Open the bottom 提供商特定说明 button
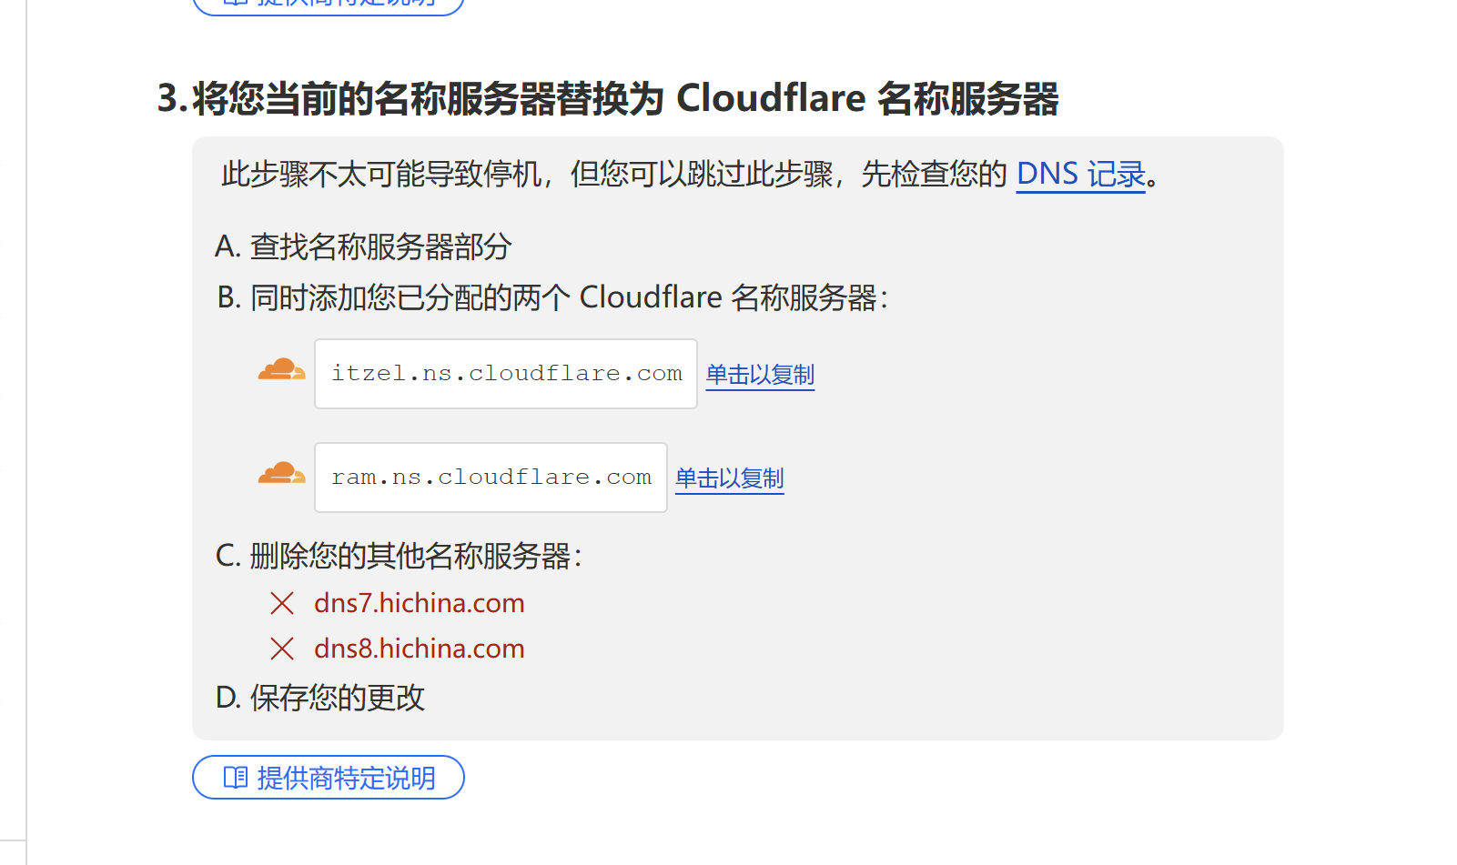The image size is (1457, 865). [x=329, y=778]
